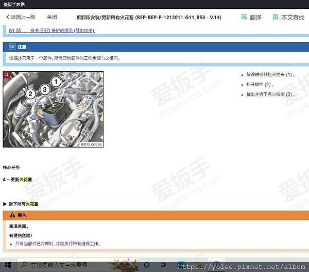The image size is (309, 272).
Task: Open Task View on the taskbar
Action: click(164, 265)
